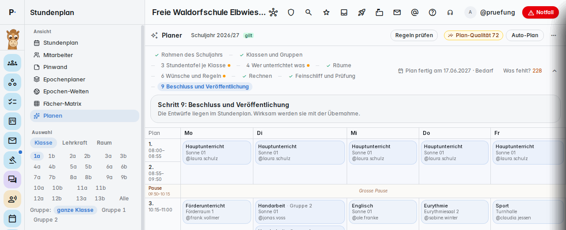Open the three-dots more menu
Screen dimensions: 566x230
pos(554,35)
